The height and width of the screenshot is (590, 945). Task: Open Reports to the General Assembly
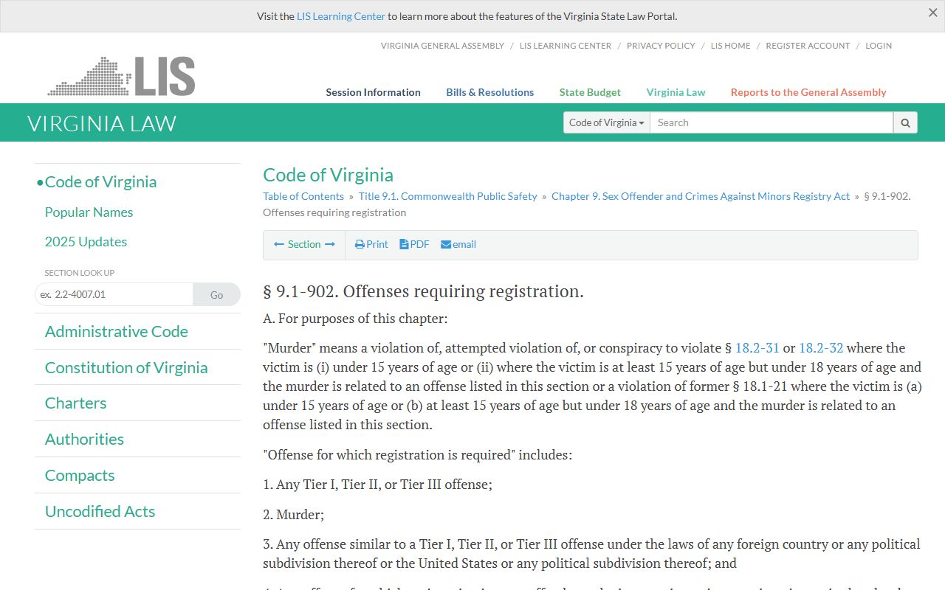pos(808,92)
